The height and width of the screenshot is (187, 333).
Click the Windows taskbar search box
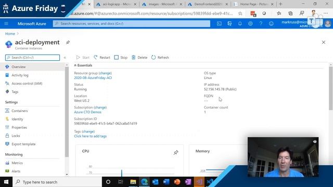(57, 182)
